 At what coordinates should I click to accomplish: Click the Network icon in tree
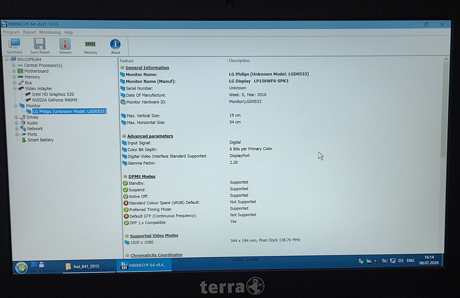(23, 129)
